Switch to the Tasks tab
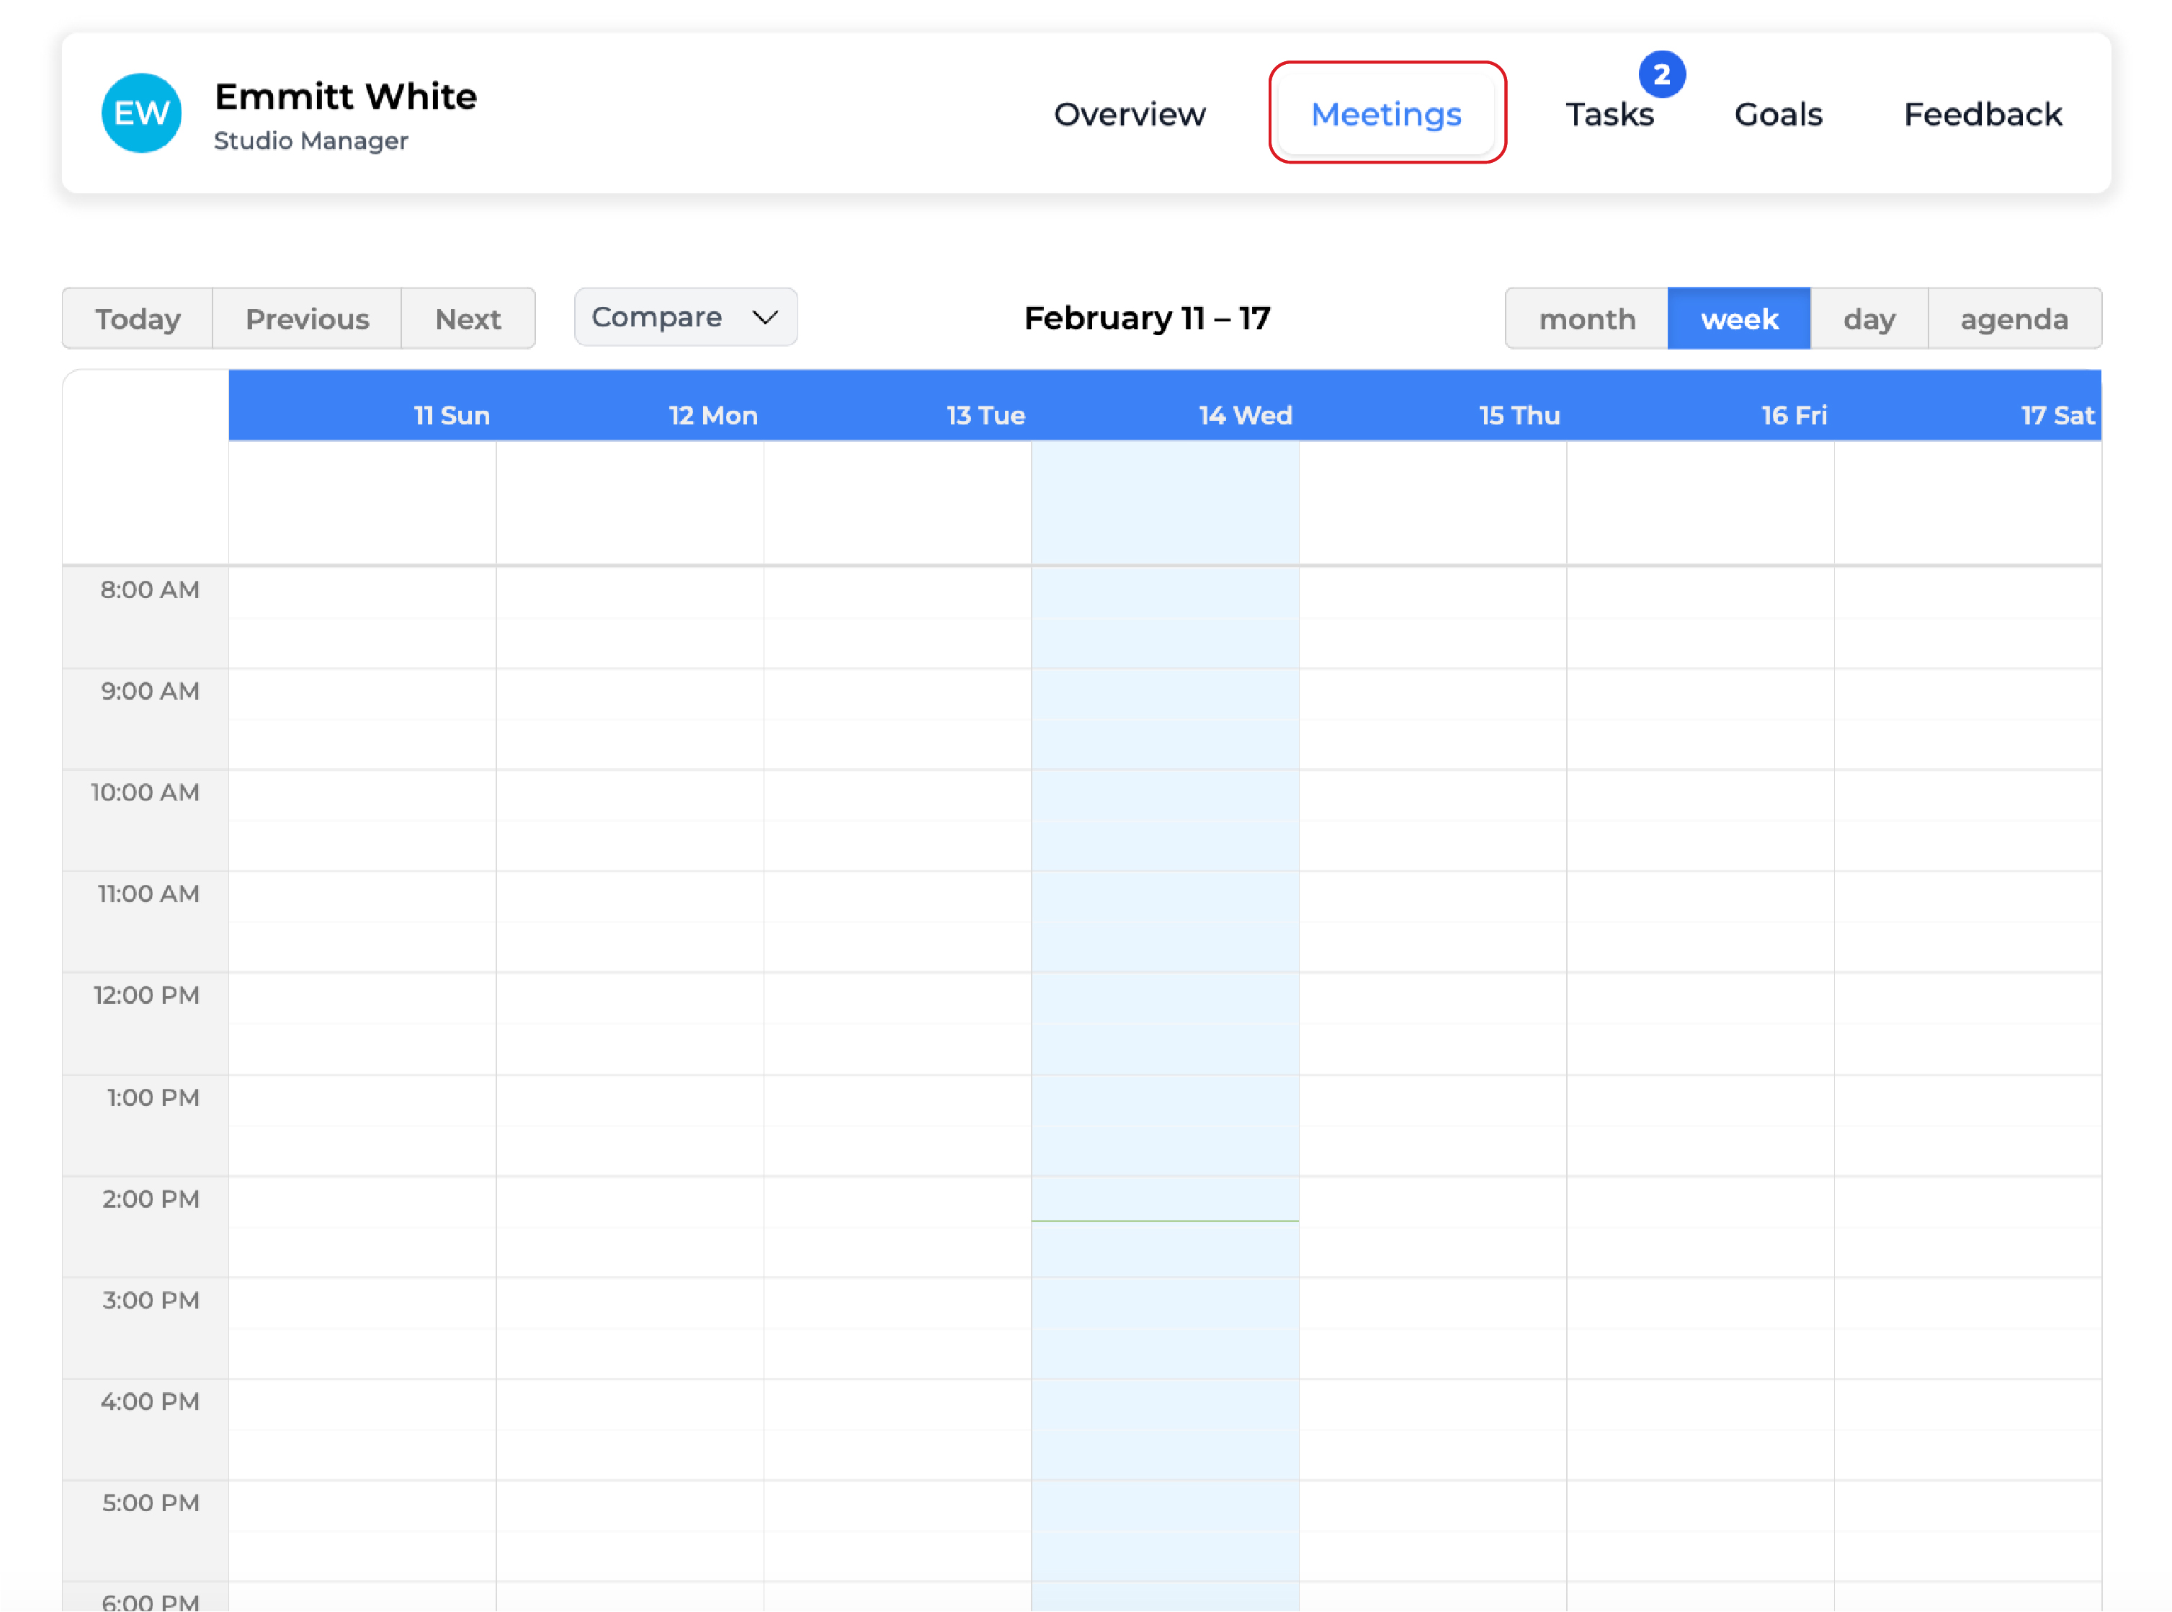Viewport: 2172px width, 1612px height. (1609, 114)
